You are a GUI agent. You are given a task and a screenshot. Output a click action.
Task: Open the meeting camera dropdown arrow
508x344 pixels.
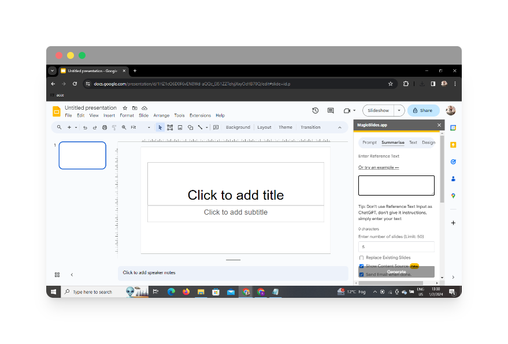354,111
